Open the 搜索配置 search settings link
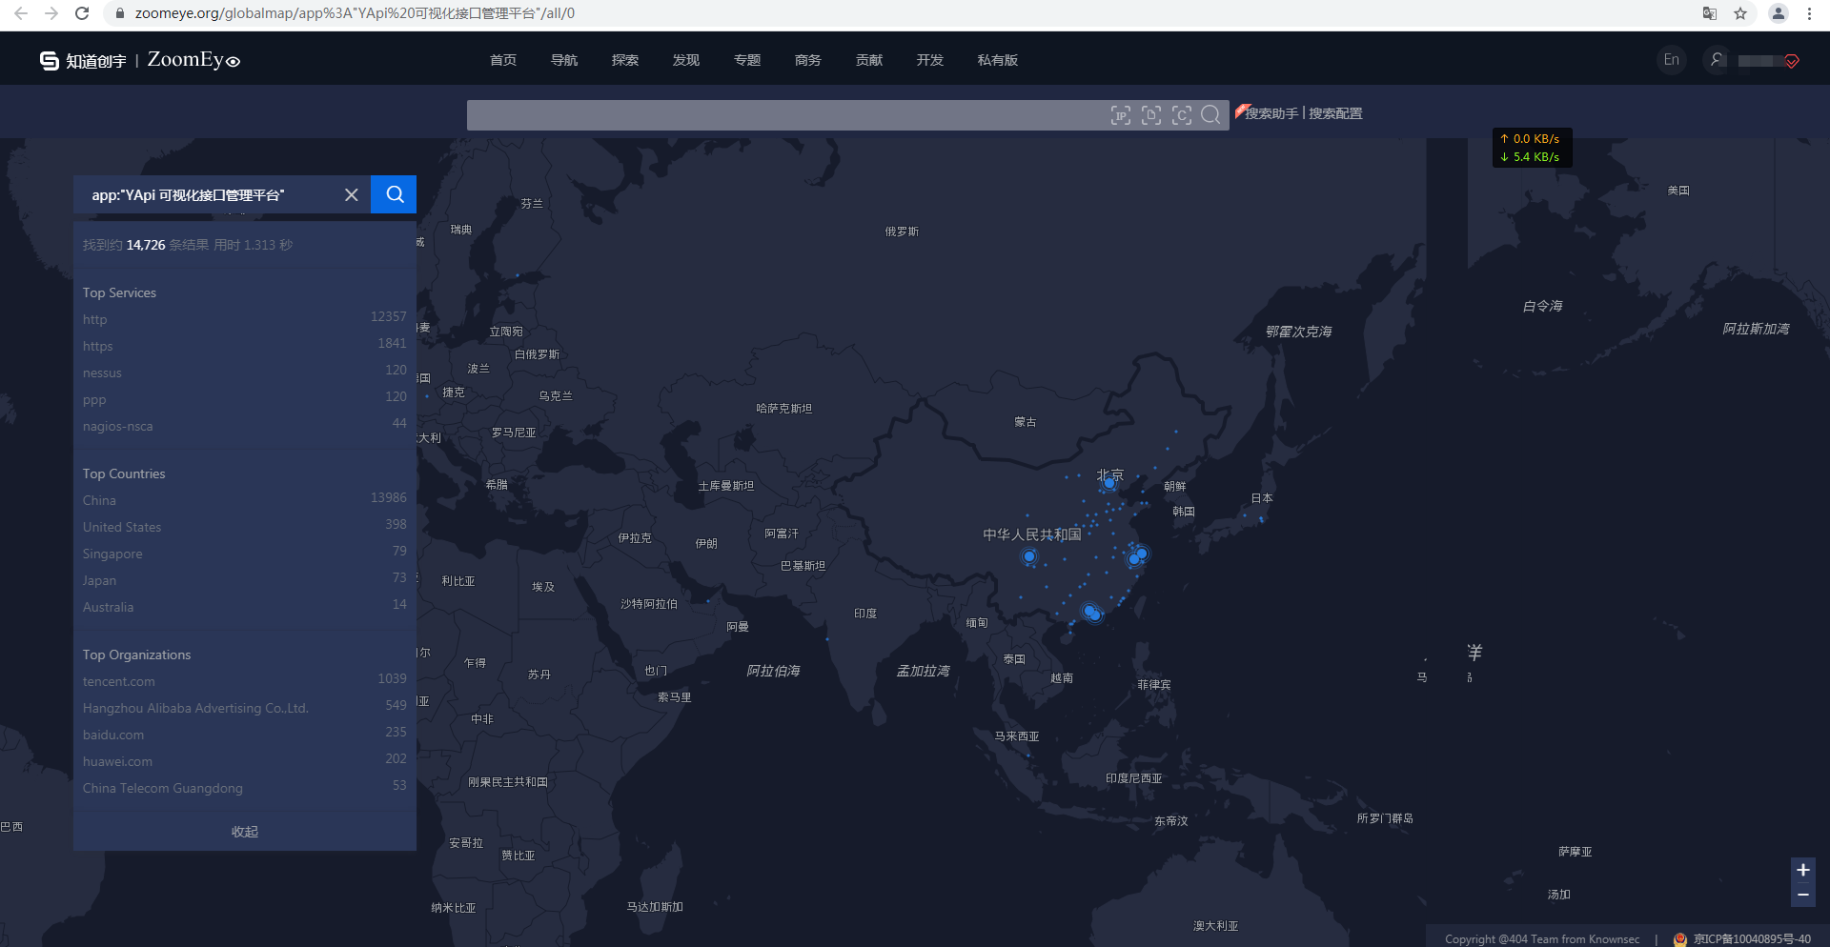The image size is (1830, 947). point(1335,113)
